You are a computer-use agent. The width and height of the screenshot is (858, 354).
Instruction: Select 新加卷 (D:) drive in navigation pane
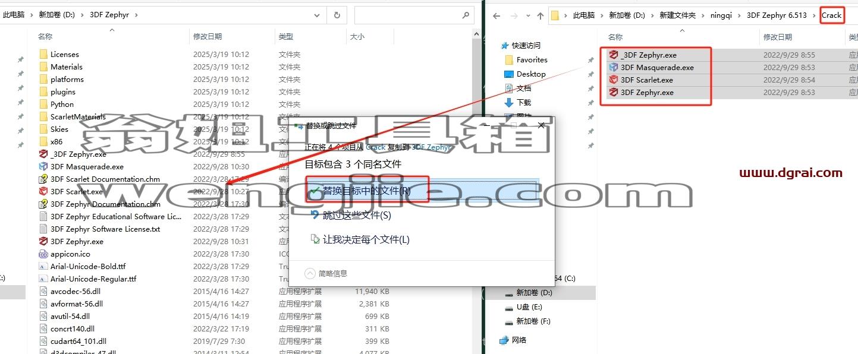pyautogui.click(x=534, y=292)
